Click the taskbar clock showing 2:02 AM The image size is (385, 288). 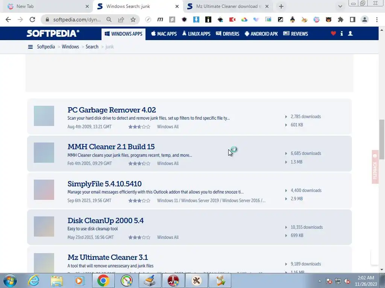(366, 281)
